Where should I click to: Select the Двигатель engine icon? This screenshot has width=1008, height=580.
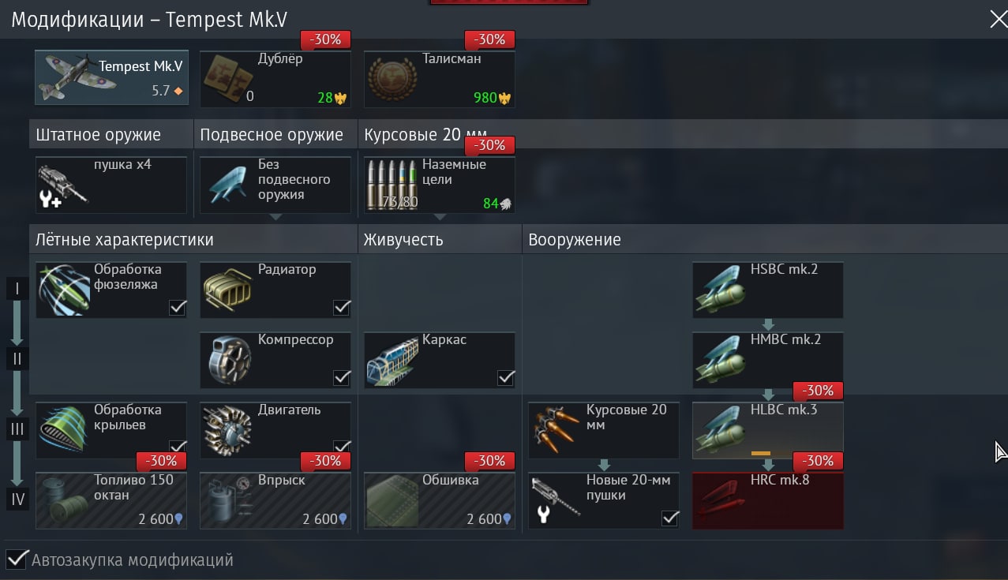(228, 430)
